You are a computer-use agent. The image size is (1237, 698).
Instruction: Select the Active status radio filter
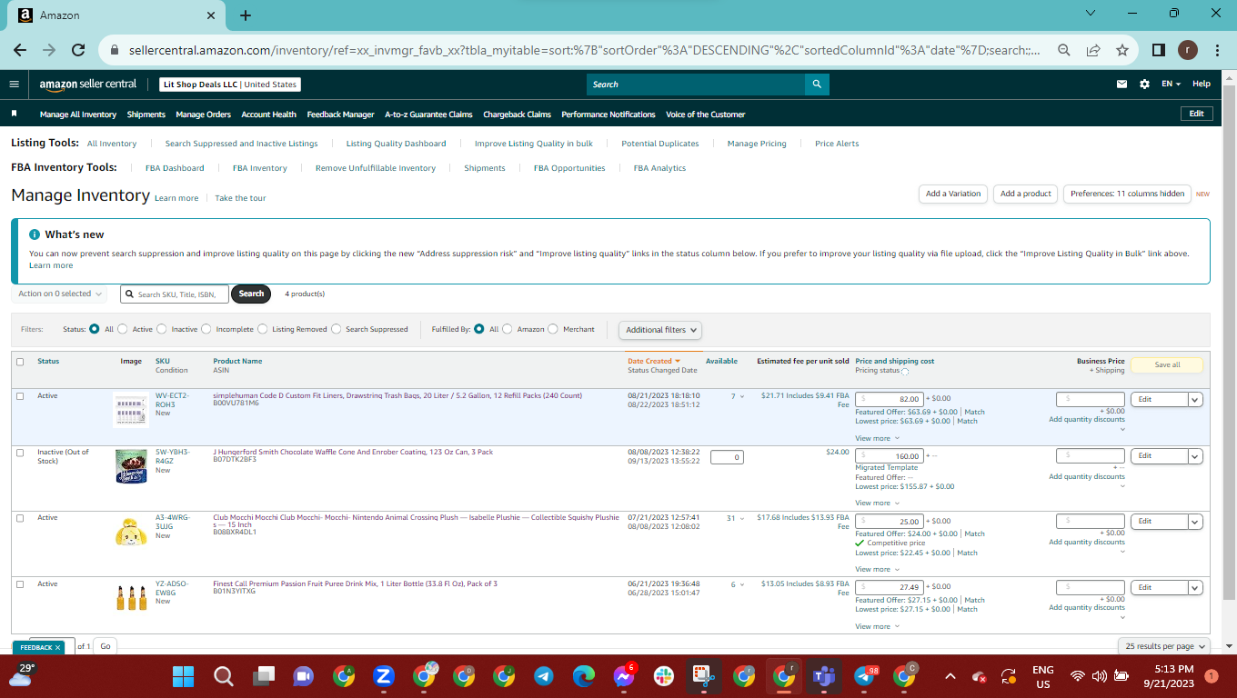tap(123, 329)
